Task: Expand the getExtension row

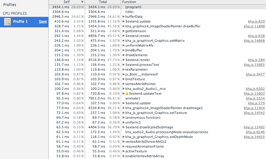Action: 124,31
